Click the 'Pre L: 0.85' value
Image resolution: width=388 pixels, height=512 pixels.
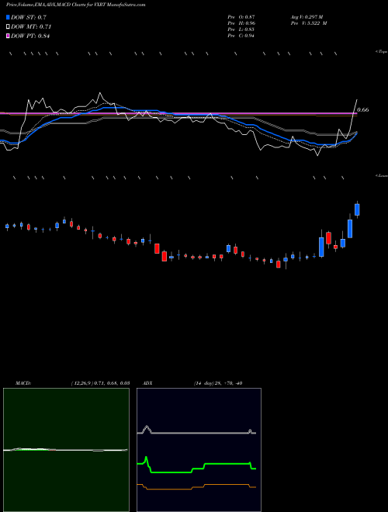[x=241, y=29]
